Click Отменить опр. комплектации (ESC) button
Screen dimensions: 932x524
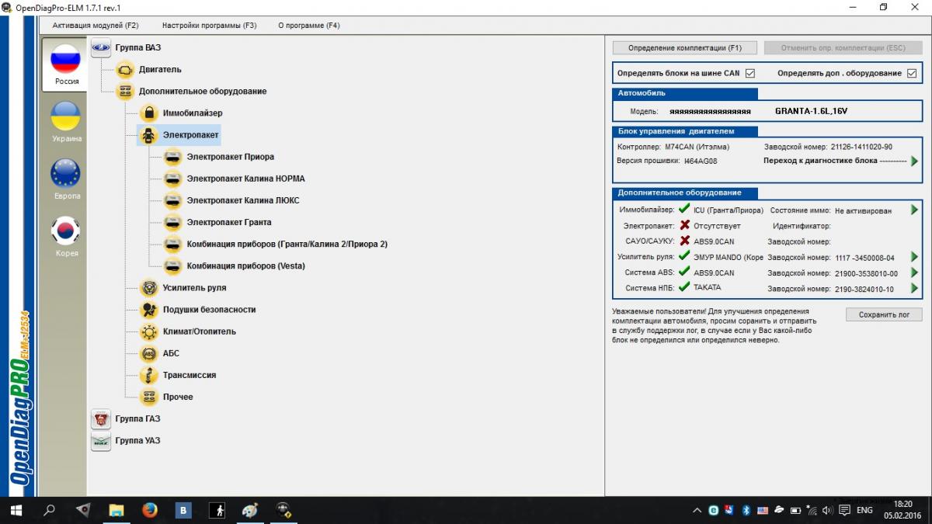[x=843, y=47]
